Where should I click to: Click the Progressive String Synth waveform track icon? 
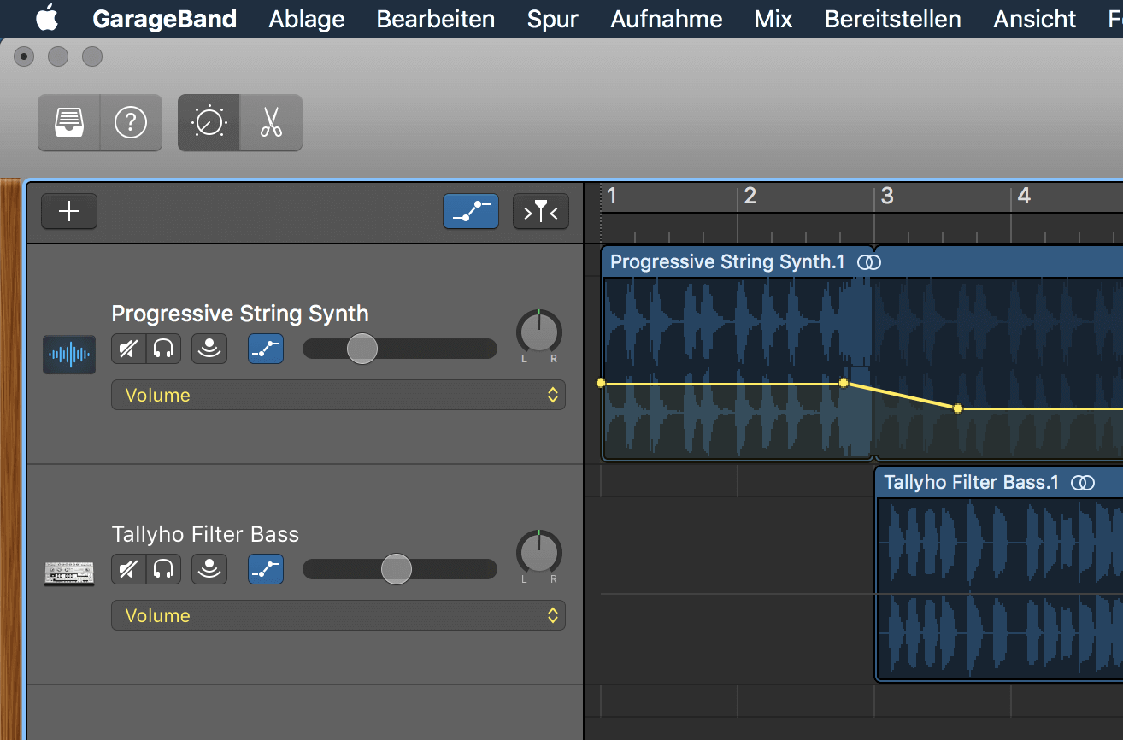[x=69, y=355]
